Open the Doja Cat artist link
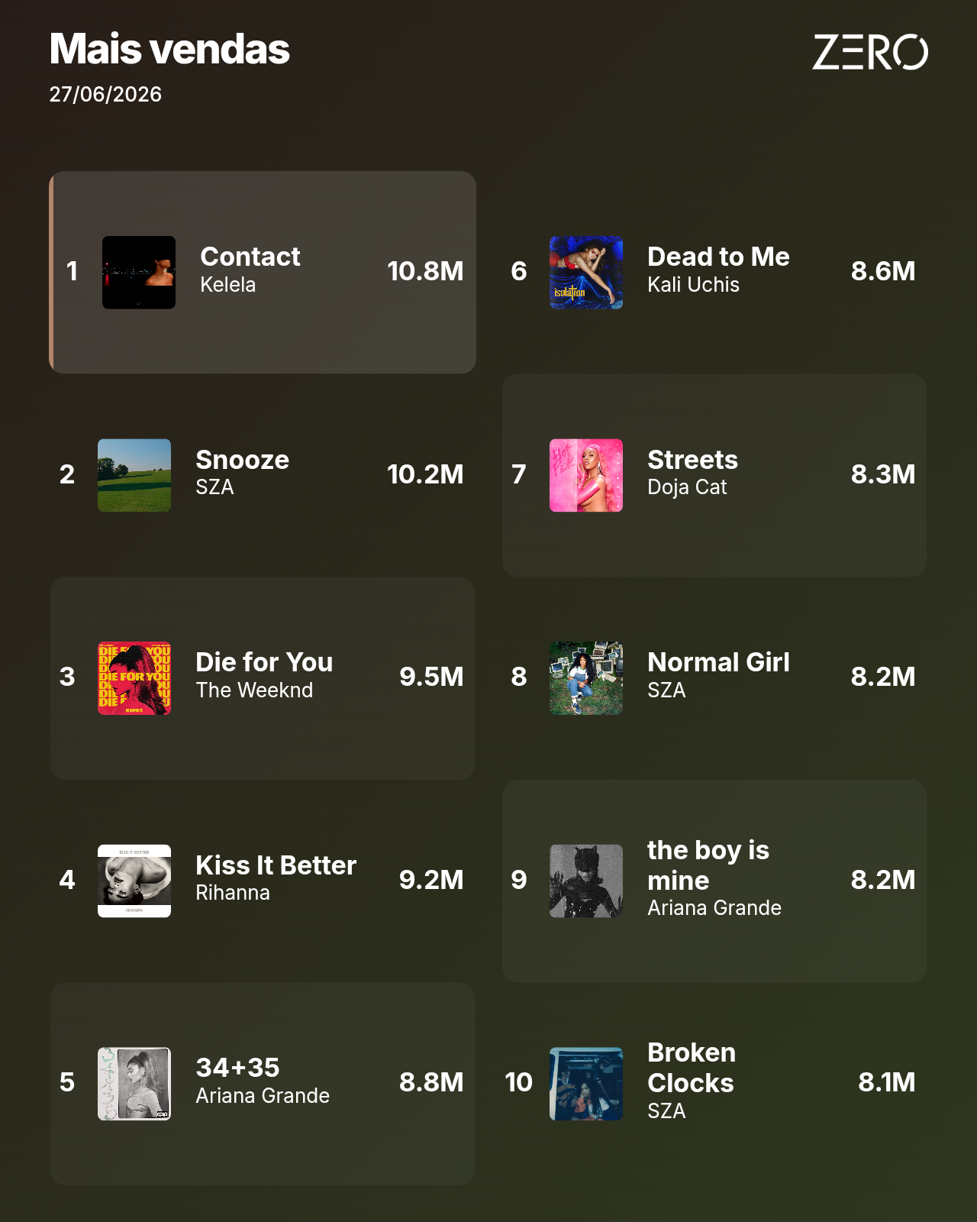The image size is (977, 1222). coord(687,487)
